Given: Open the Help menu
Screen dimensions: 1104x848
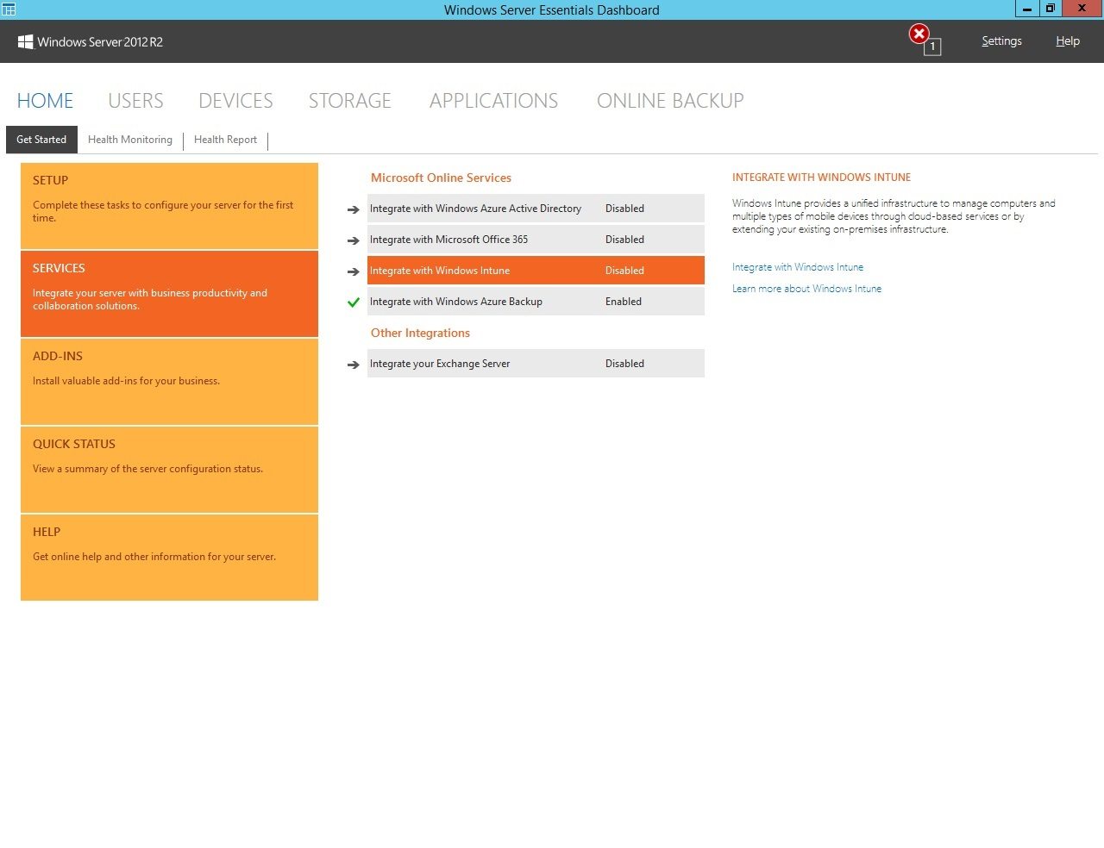Looking at the screenshot, I should pos(1068,41).
